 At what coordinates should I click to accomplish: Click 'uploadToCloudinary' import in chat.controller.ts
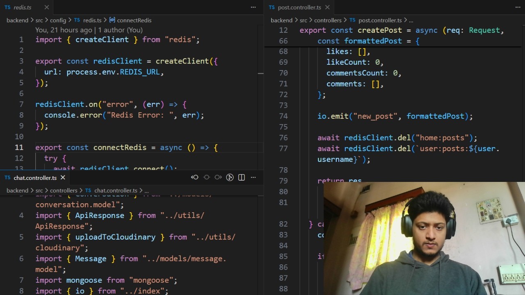(115, 237)
